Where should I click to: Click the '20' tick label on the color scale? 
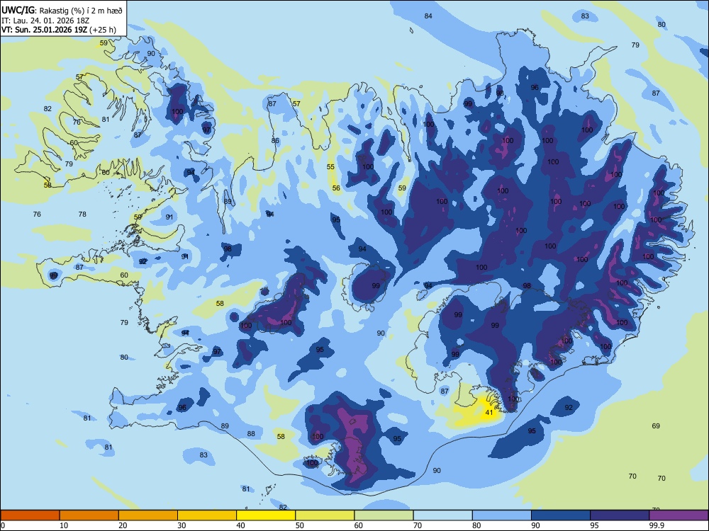point(123,525)
